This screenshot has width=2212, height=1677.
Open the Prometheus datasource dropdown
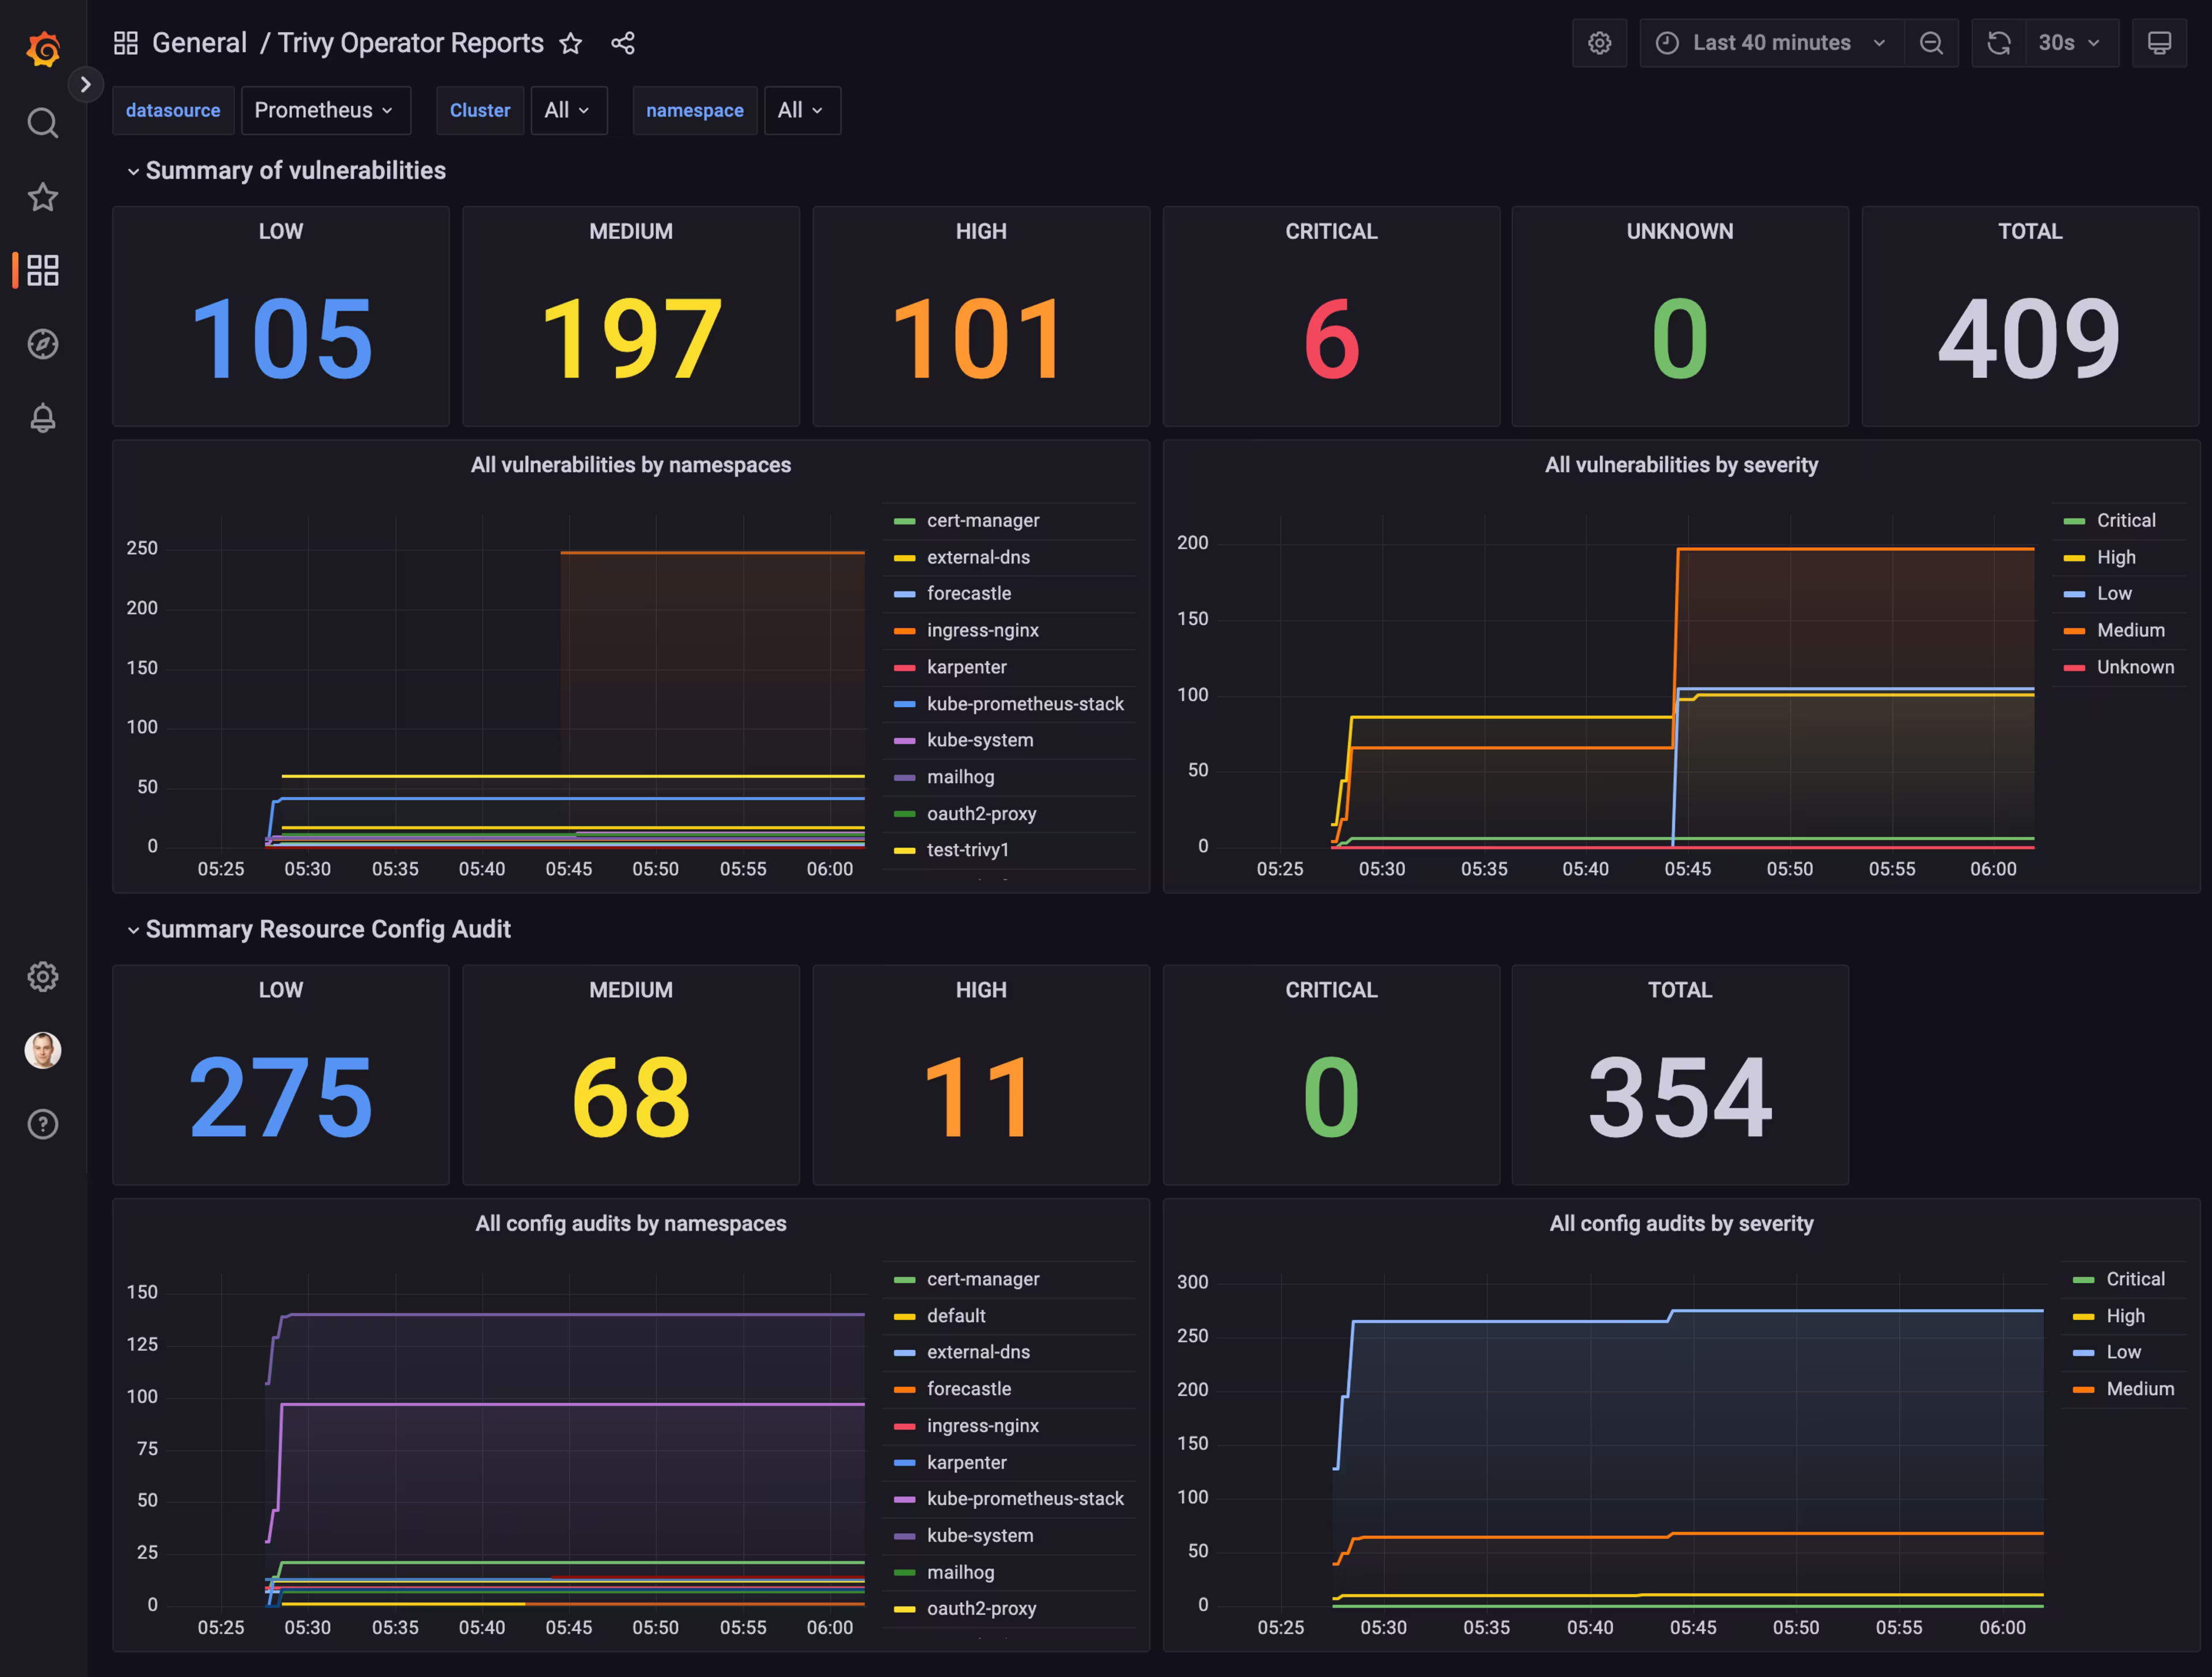(x=325, y=110)
